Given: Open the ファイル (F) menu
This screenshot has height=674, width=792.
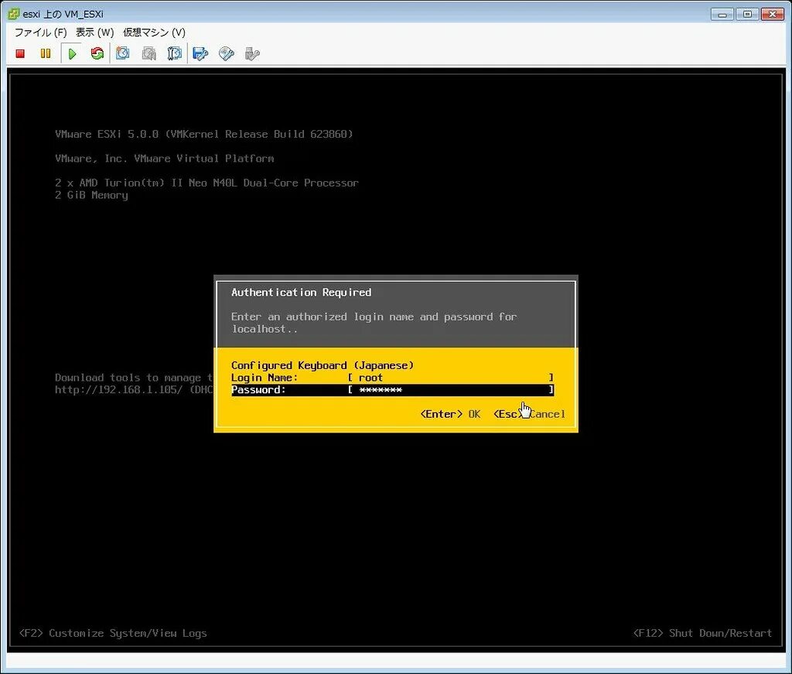Looking at the screenshot, I should 40,33.
